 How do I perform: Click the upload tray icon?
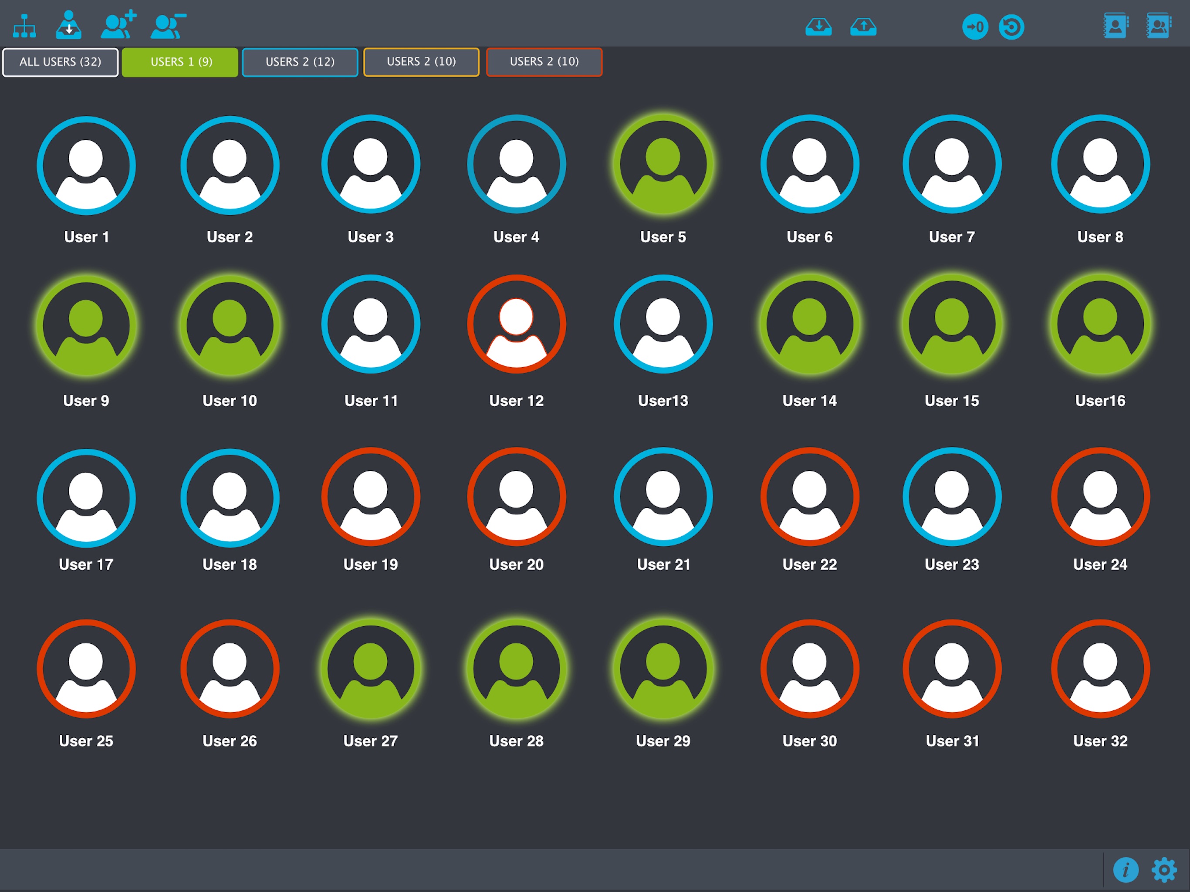[x=863, y=27]
